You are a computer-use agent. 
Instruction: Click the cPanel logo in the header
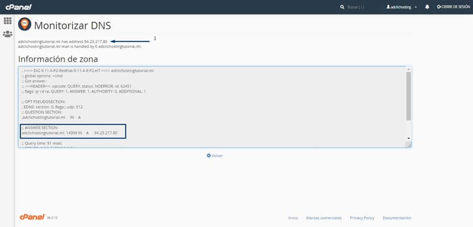click(18, 7)
